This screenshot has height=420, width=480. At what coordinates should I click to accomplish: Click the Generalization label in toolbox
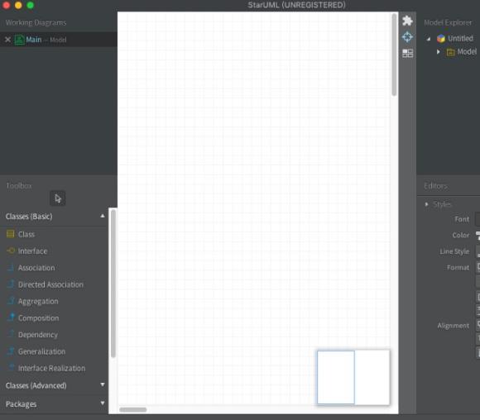coord(41,351)
